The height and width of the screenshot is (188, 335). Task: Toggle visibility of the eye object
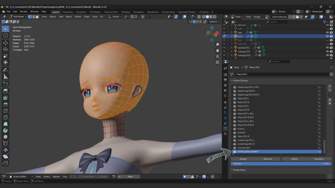click(327, 33)
